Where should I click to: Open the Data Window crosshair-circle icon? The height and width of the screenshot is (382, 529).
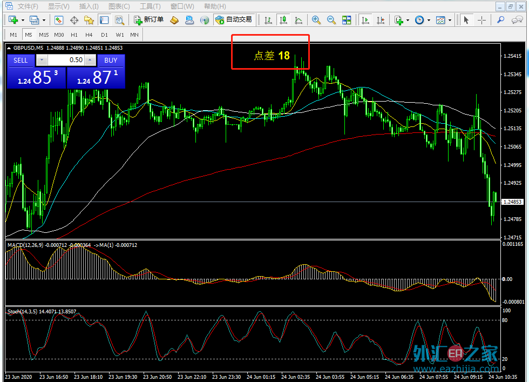(x=74, y=20)
